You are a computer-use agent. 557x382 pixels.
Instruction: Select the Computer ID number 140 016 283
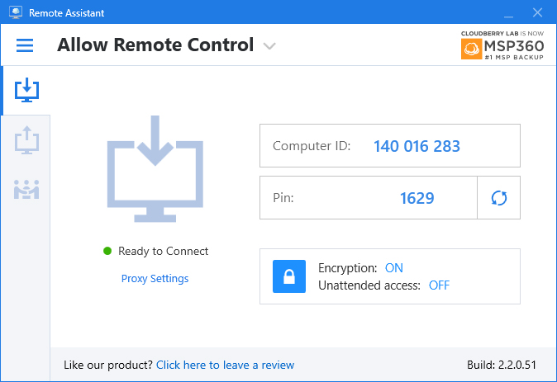click(x=417, y=147)
